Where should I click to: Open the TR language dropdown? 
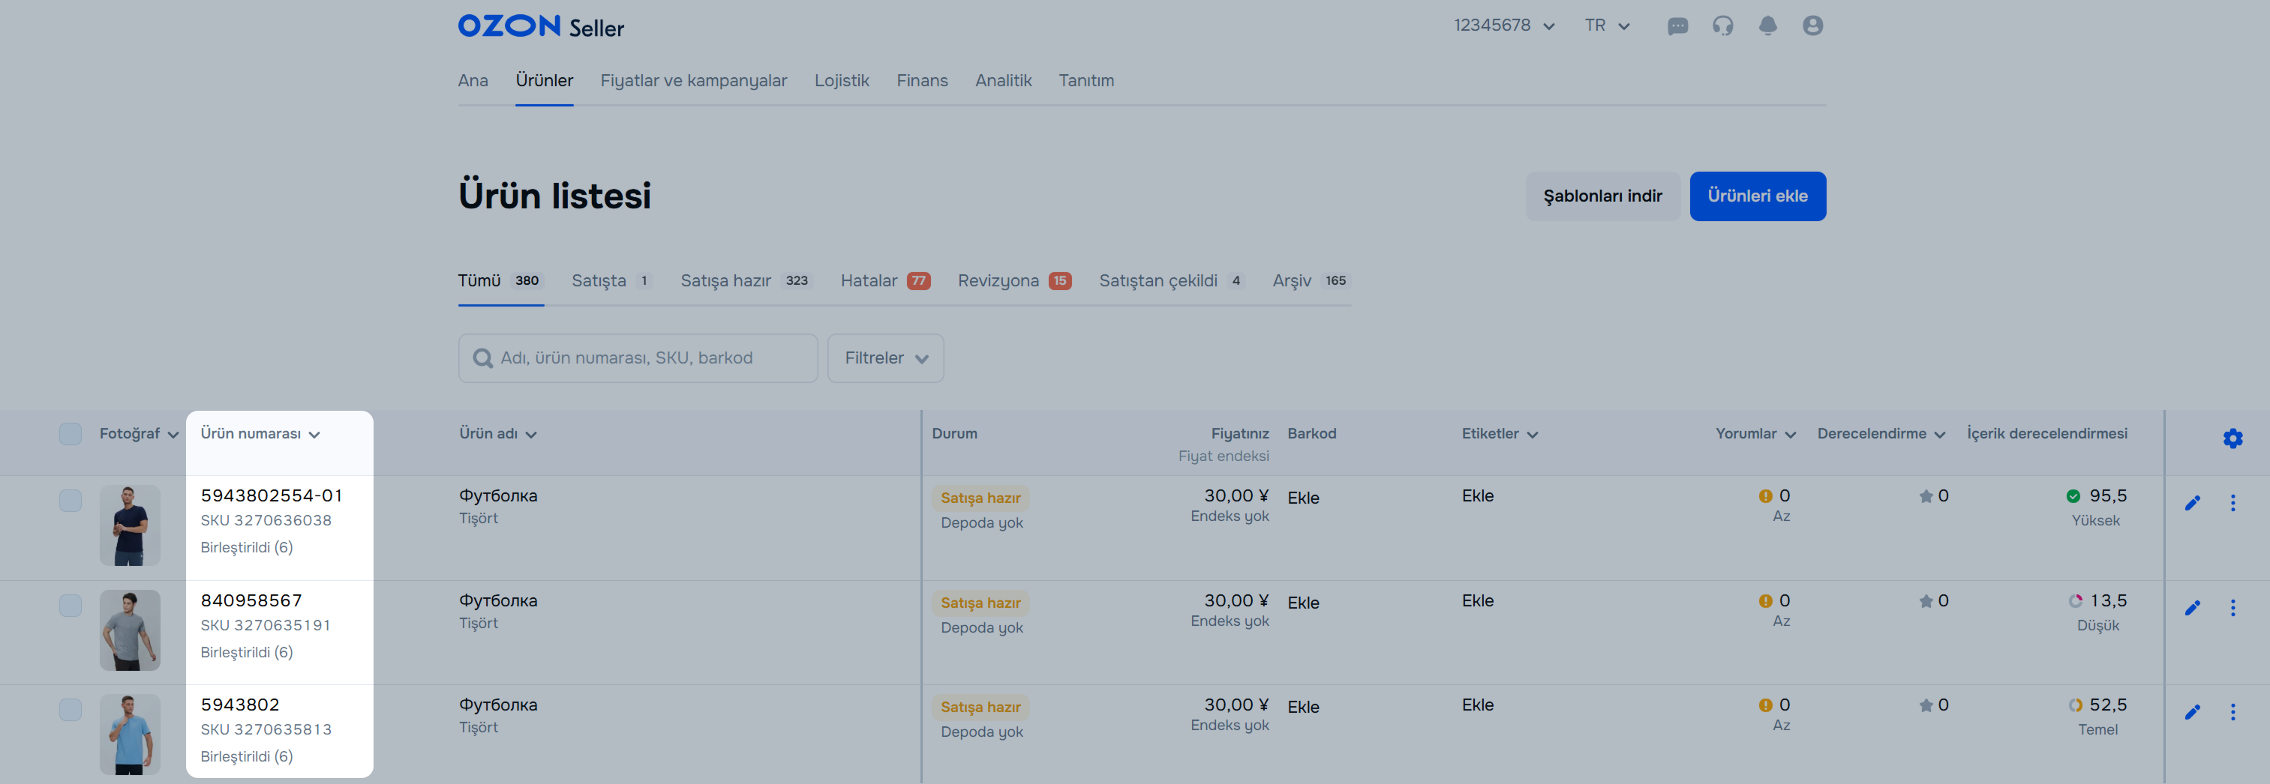tap(1606, 25)
